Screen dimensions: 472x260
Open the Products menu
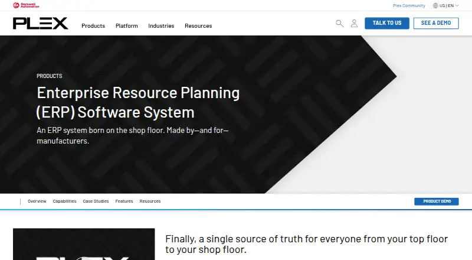[93, 26]
